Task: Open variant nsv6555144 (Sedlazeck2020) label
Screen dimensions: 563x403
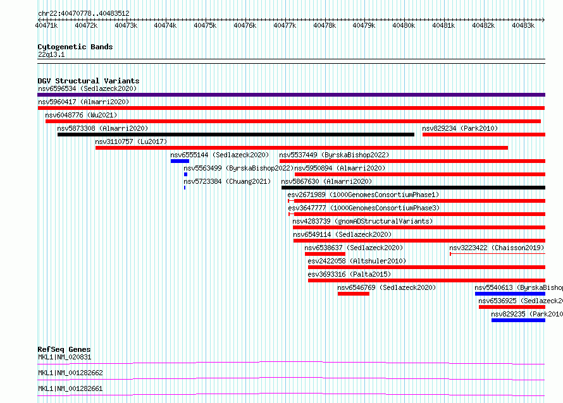Action: (x=220, y=155)
